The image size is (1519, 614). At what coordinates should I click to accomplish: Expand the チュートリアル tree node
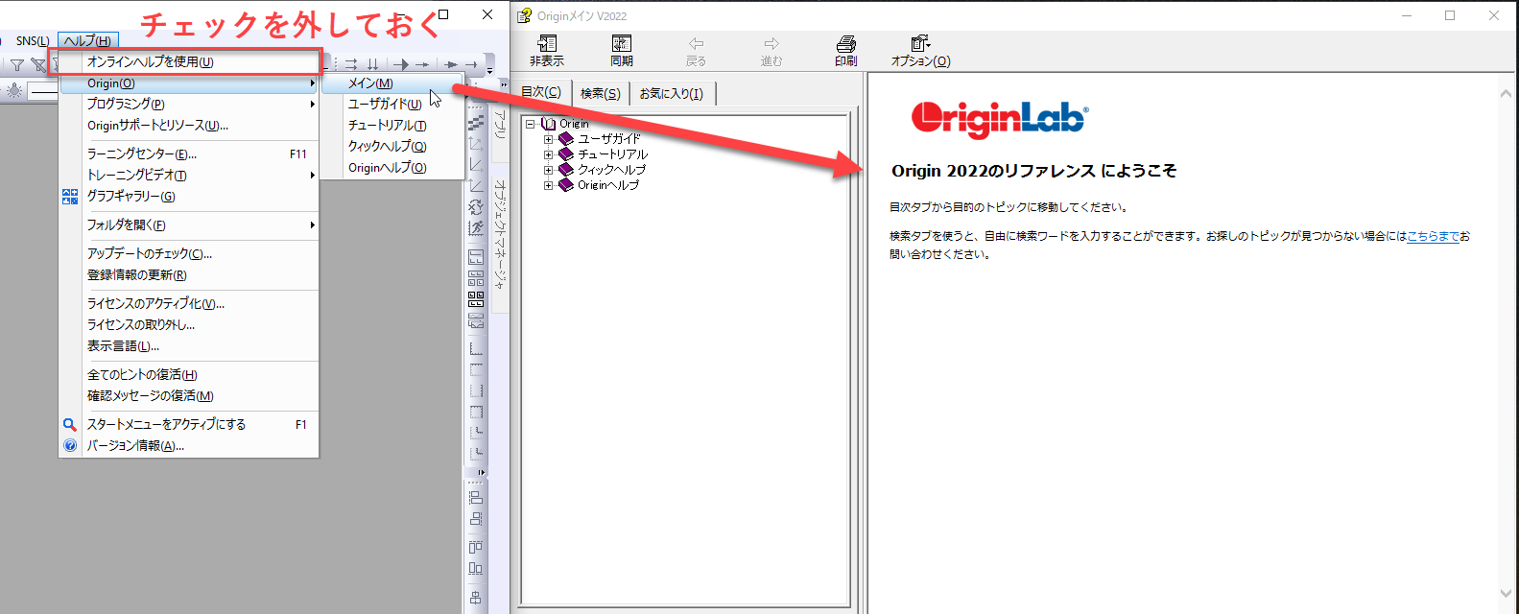[549, 154]
